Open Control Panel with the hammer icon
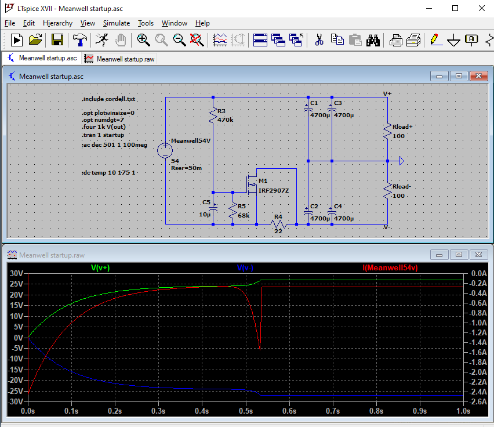 (79, 40)
